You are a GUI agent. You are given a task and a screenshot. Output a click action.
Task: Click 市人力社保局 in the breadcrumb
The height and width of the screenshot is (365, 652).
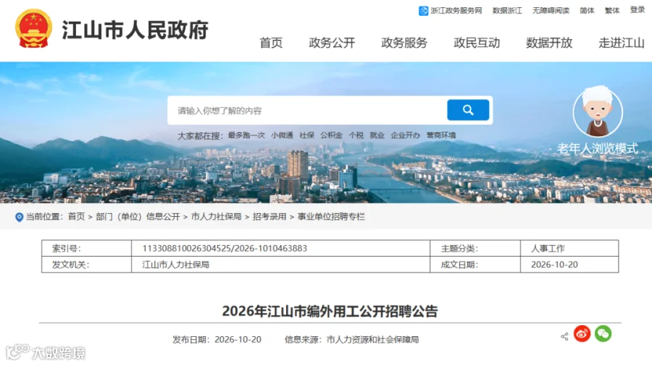216,217
